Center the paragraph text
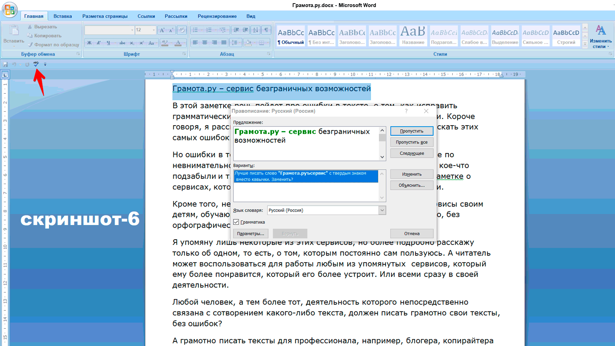Image resolution: width=615 pixels, height=346 pixels. point(205,43)
